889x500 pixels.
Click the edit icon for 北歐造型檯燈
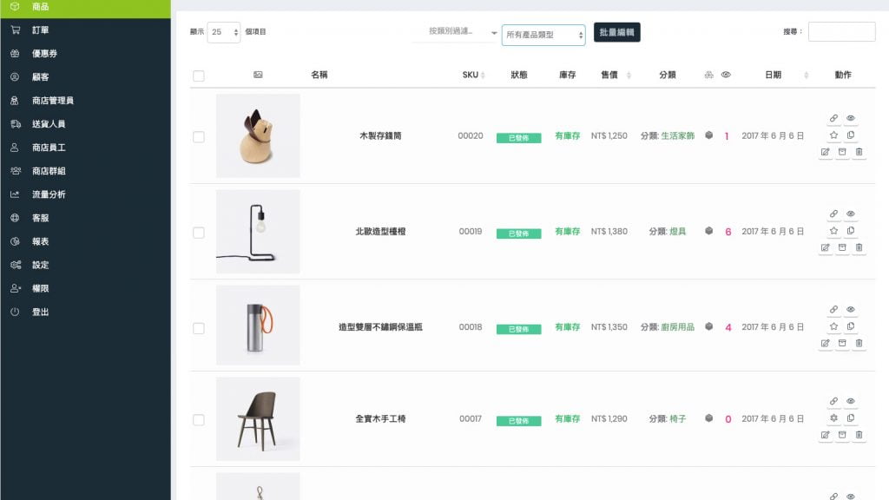tap(825, 247)
